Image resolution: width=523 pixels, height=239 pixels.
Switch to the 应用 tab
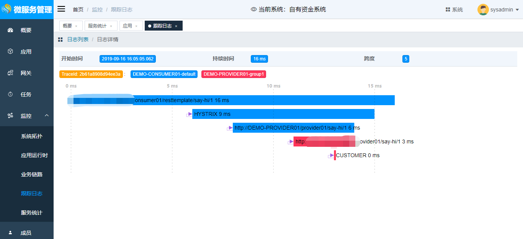coord(127,26)
